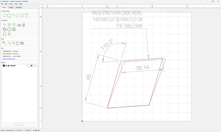The image size is (221, 132).
Task: Click the 38.14 dimension label
Action: [x=142, y=68]
